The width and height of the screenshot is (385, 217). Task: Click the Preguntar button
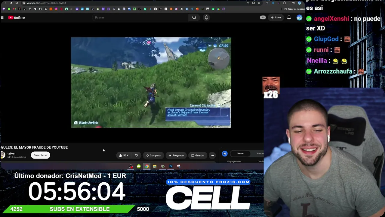[176, 156]
